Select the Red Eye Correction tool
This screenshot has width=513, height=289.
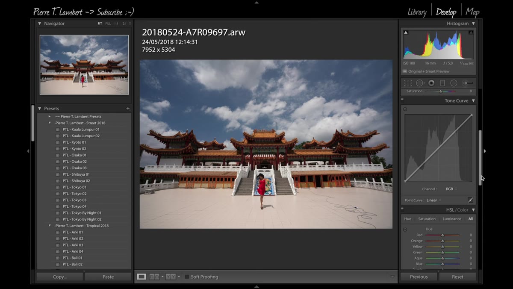pyautogui.click(x=431, y=83)
